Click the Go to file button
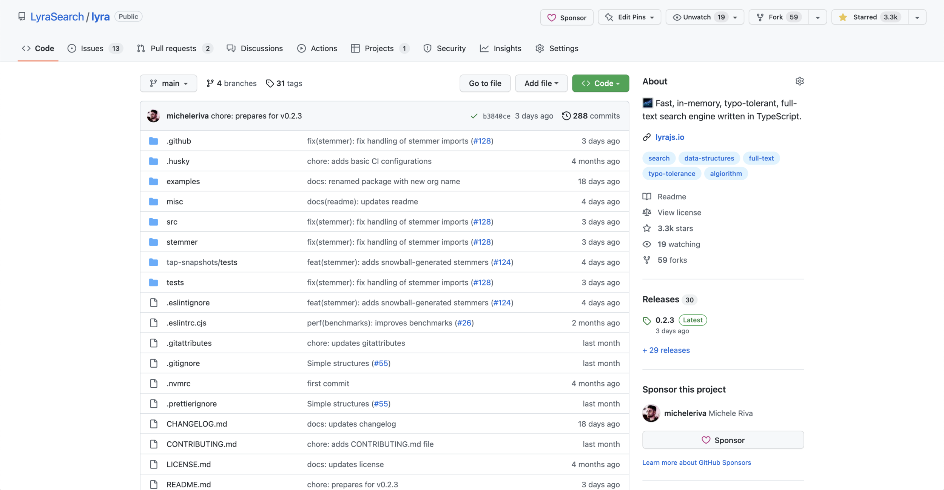The height and width of the screenshot is (490, 944). click(x=485, y=83)
